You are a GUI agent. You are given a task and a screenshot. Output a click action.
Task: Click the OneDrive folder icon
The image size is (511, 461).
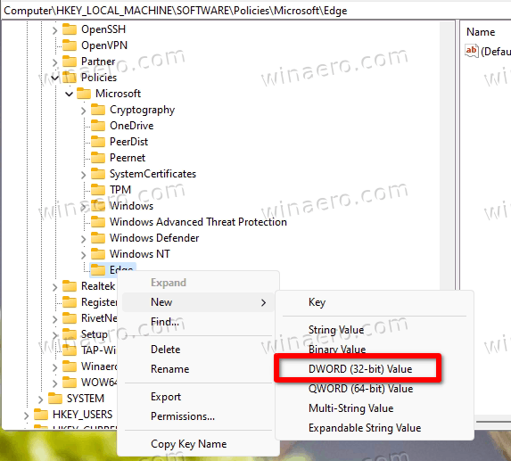[98, 126]
